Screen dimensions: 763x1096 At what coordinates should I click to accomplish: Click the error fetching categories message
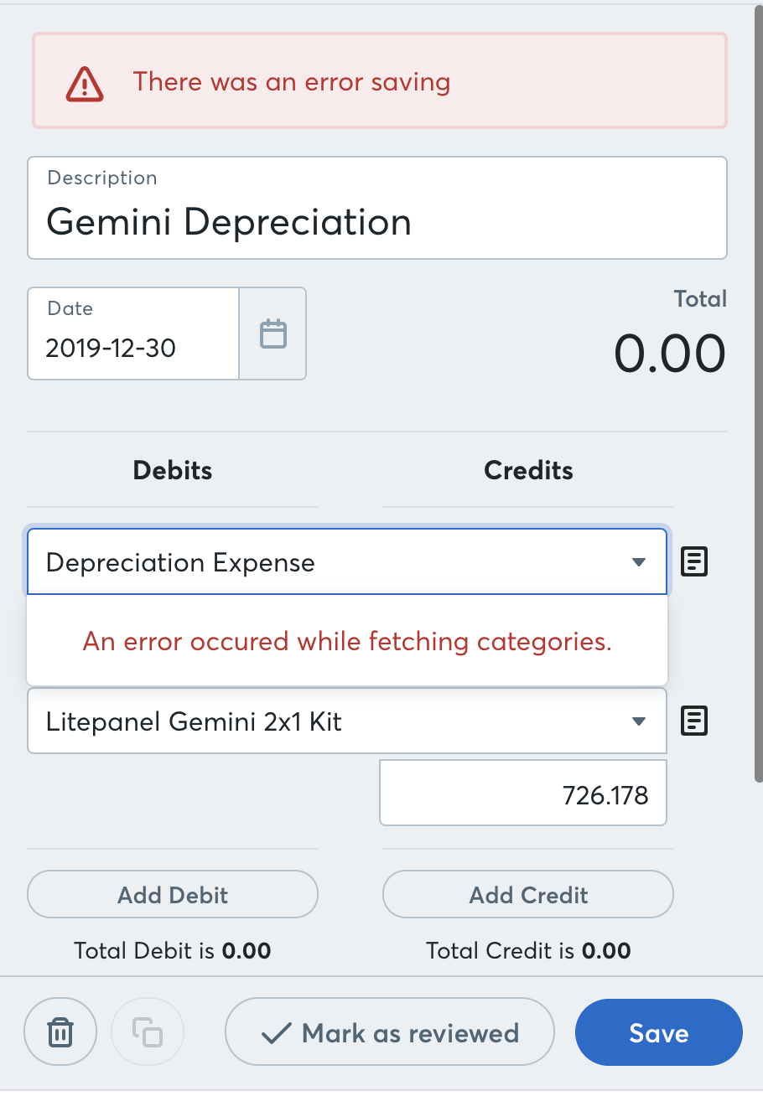click(x=347, y=642)
